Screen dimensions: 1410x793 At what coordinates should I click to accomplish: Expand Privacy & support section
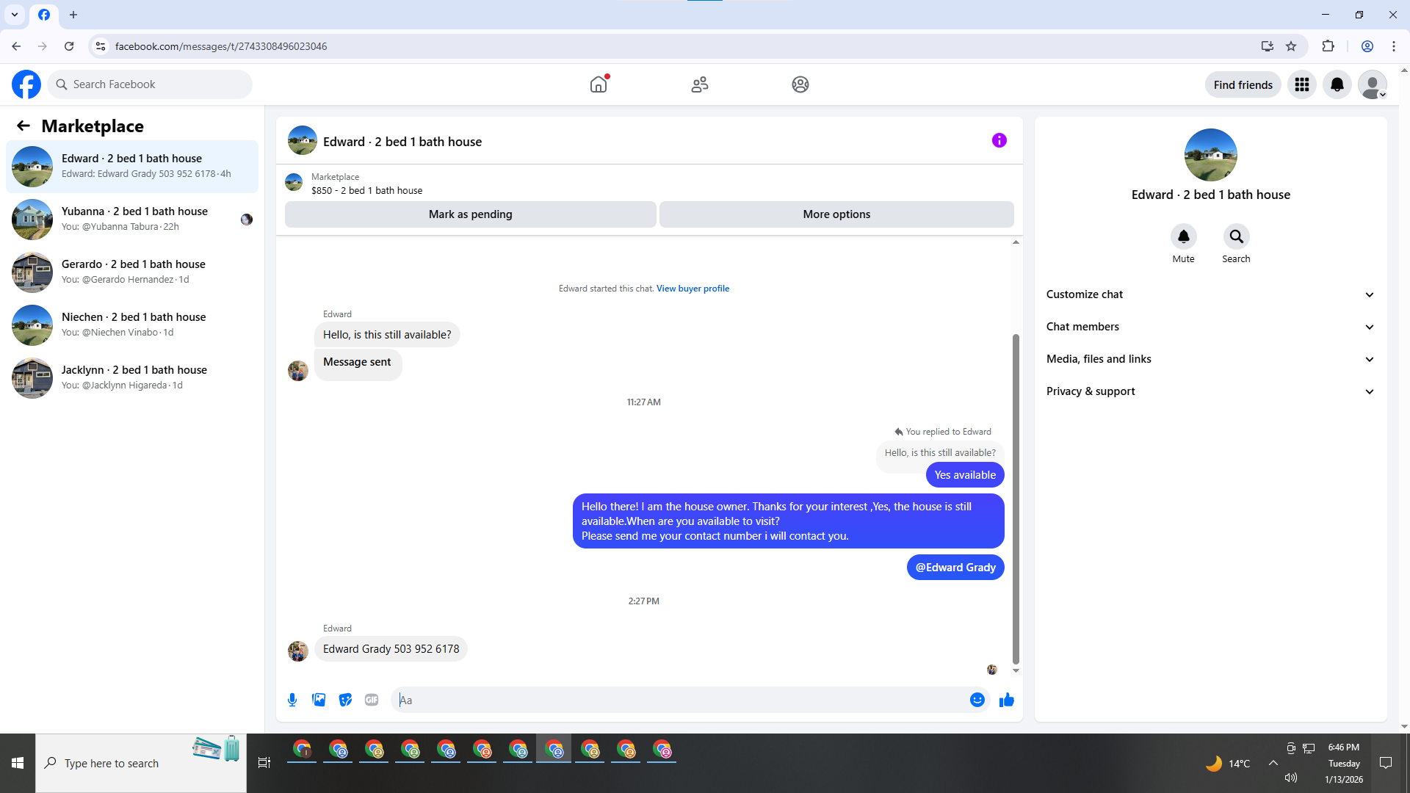tap(1210, 391)
